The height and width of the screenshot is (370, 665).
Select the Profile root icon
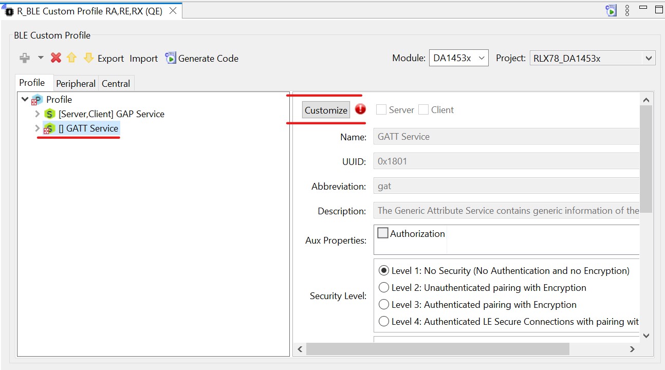37,100
